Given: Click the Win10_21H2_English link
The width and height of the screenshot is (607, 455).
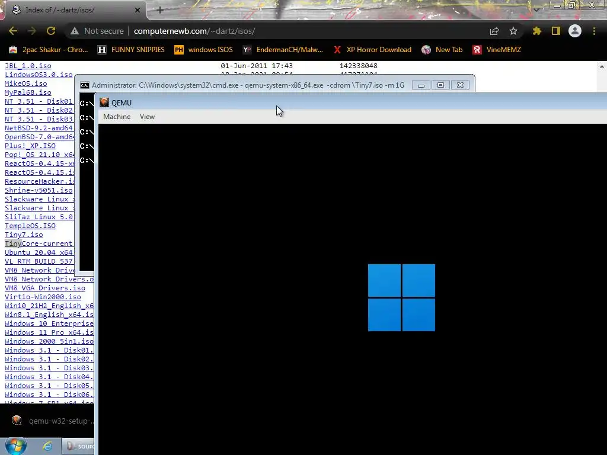Looking at the screenshot, I should 49,306.
